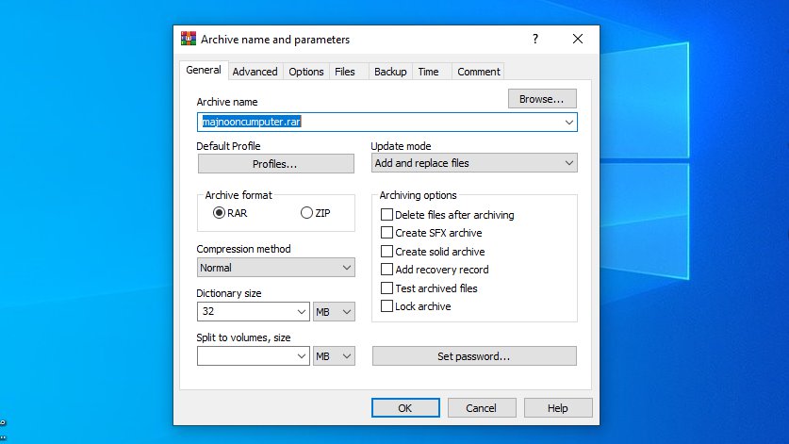Screen dimensions: 789x444
Task: Open the Backup tab
Action: [389, 72]
